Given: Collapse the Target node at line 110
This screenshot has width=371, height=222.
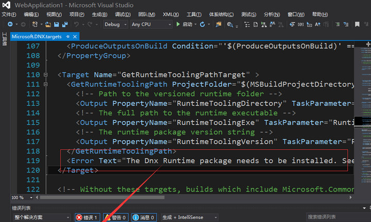Looking at the screenshot, I should click(45, 75).
